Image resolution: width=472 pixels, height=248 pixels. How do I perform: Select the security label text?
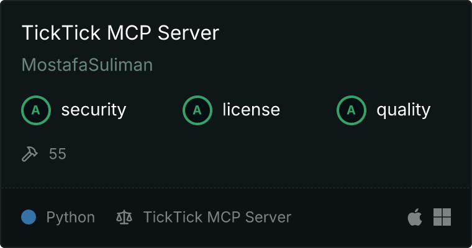pyautogui.click(x=94, y=110)
